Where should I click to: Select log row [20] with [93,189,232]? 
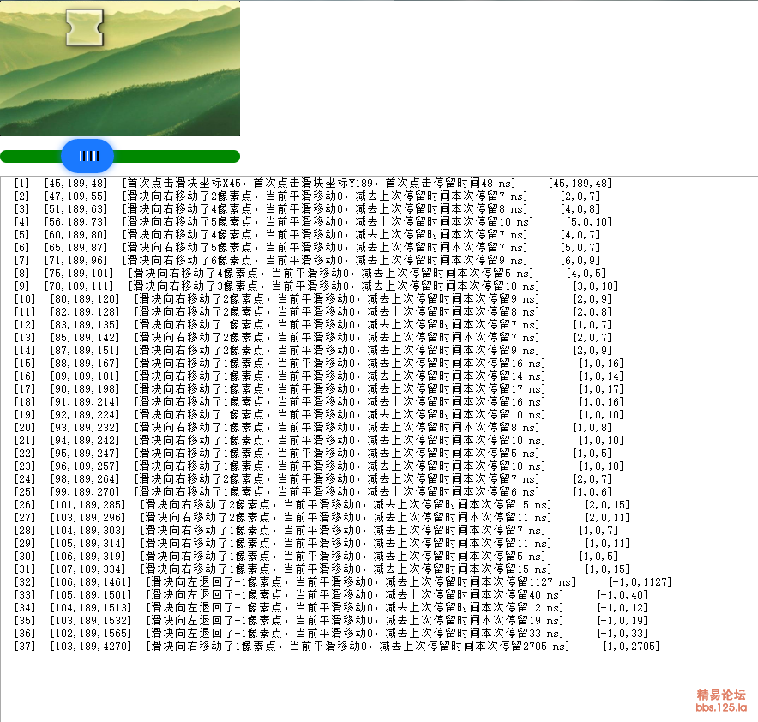tap(313, 428)
